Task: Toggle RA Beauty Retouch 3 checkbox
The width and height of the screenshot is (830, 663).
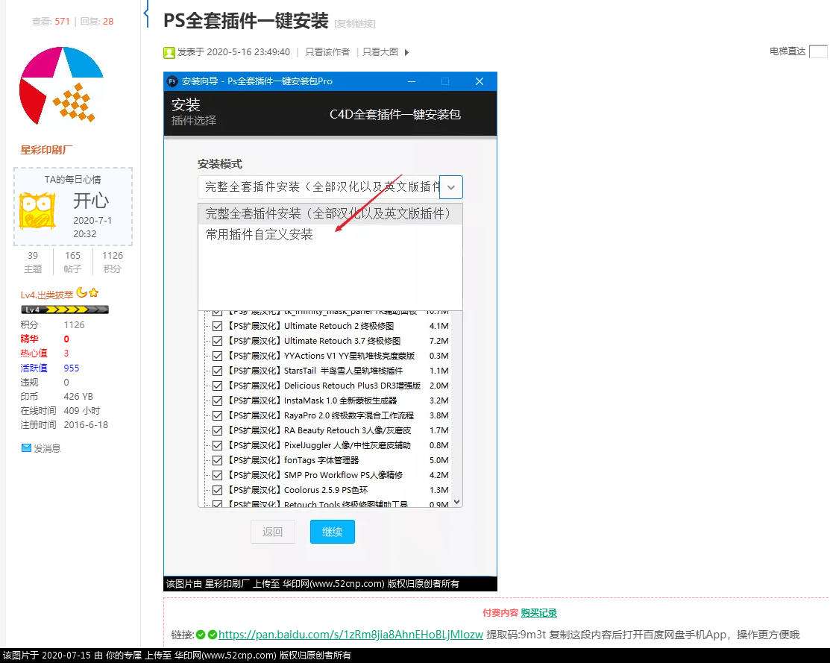Action: point(217,430)
